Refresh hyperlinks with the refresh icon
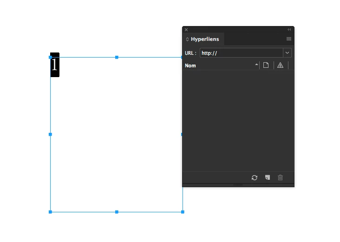340x242 pixels. [255, 177]
